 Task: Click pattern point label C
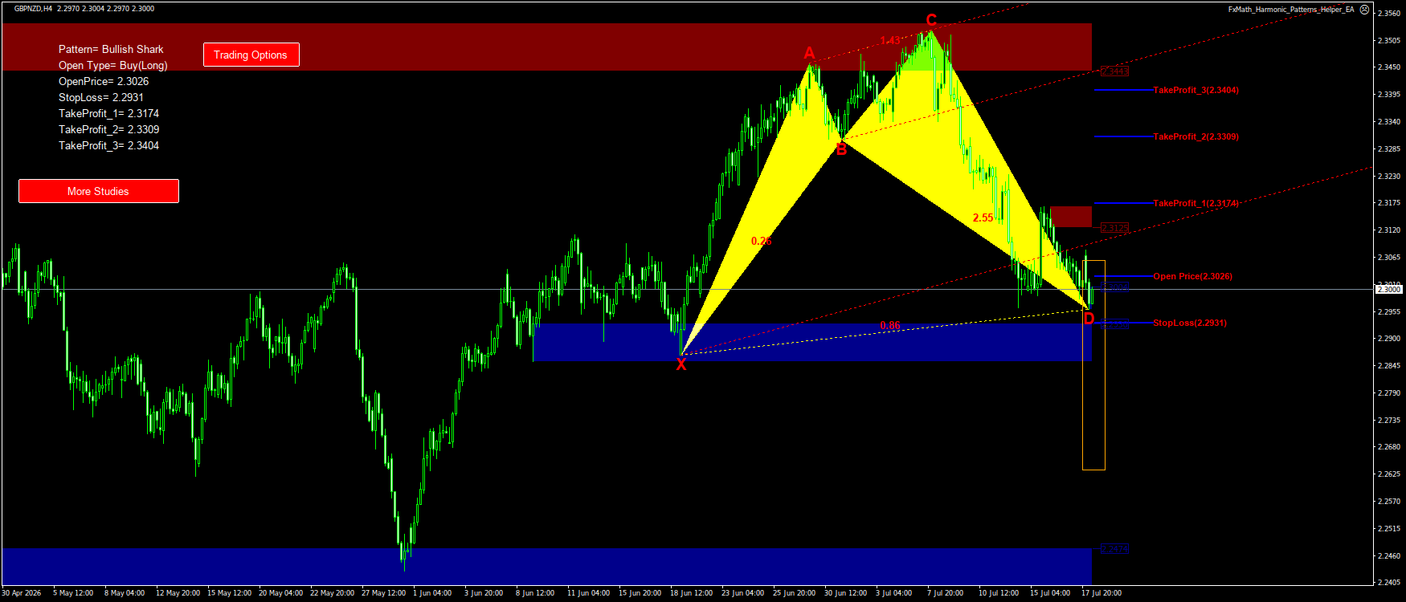[931, 21]
